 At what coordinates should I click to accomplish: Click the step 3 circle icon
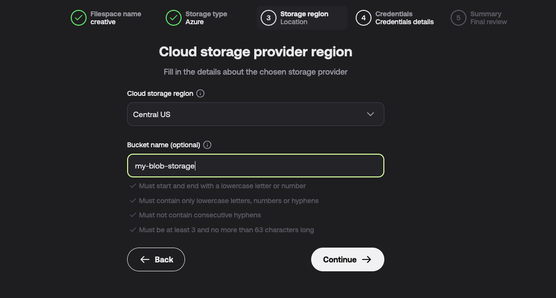click(x=269, y=18)
